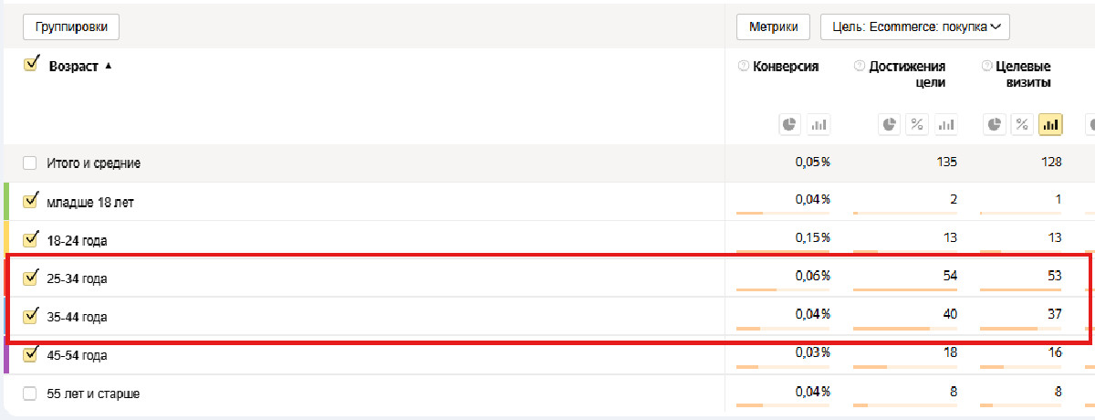This screenshot has width=1095, height=420.
Task: Switch Достижения цели to percent view
Action: (x=917, y=124)
